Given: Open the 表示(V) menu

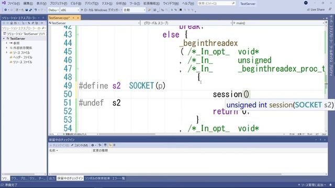Looking at the screenshot, I should (x=41, y=4).
